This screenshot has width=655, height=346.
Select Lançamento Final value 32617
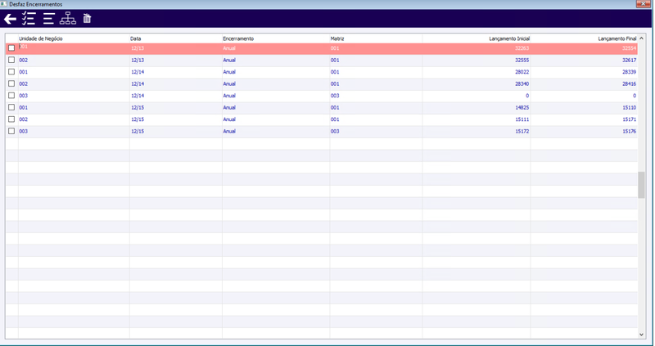point(629,60)
